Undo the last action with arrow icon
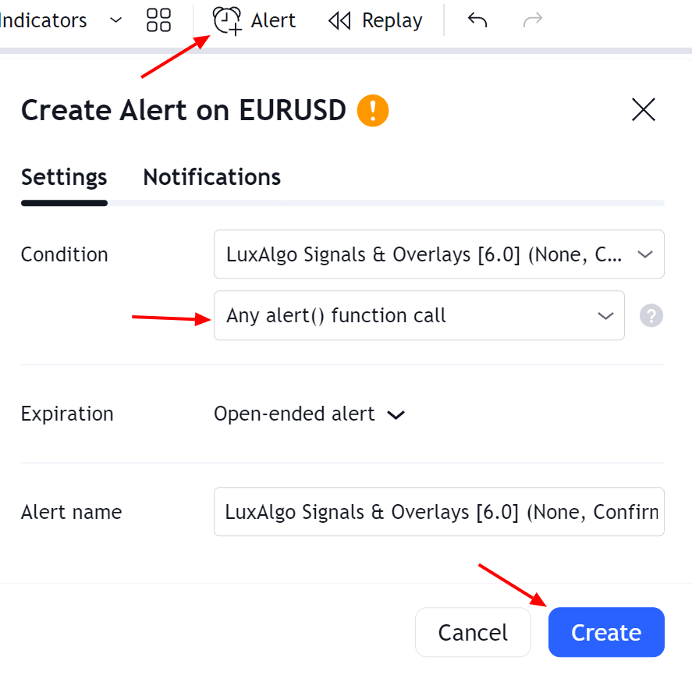692x675 pixels. point(477,20)
